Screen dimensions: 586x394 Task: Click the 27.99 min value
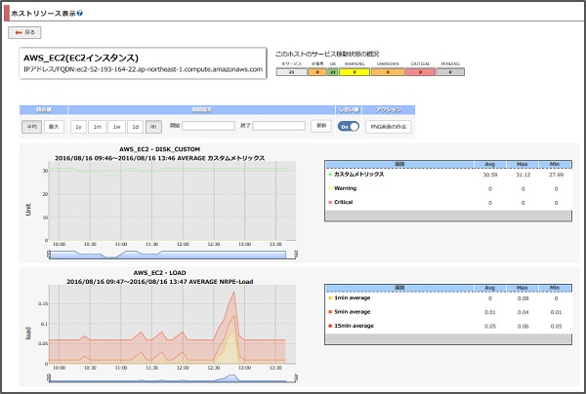[x=556, y=175]
